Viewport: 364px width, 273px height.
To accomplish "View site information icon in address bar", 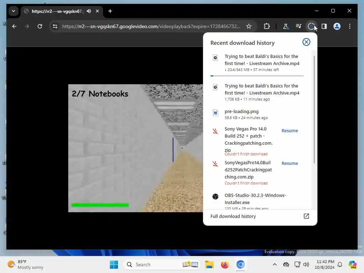I will [x=55, y=26].
